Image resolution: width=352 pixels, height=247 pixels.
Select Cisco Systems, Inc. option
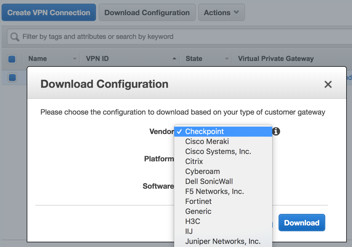pyautogui.click(x=218, y=151)
